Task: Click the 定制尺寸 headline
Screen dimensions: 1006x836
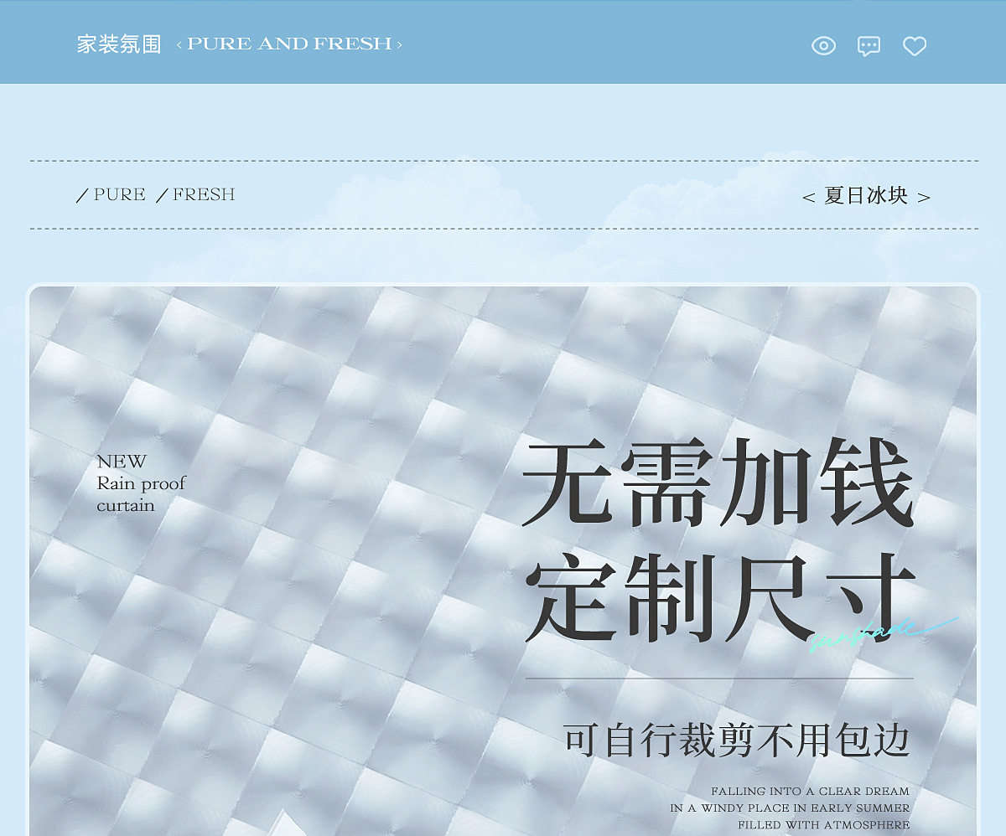Action: pos(720,597)
